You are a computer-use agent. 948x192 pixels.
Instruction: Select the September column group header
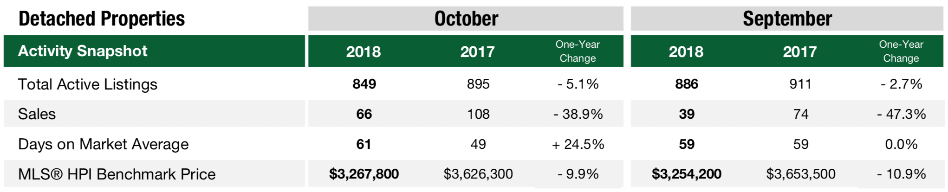coord(787,19)
